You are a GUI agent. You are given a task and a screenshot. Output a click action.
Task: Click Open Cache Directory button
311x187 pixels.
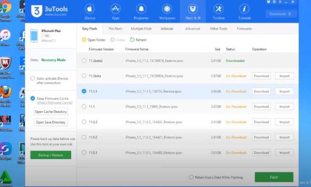coord(51,112)
